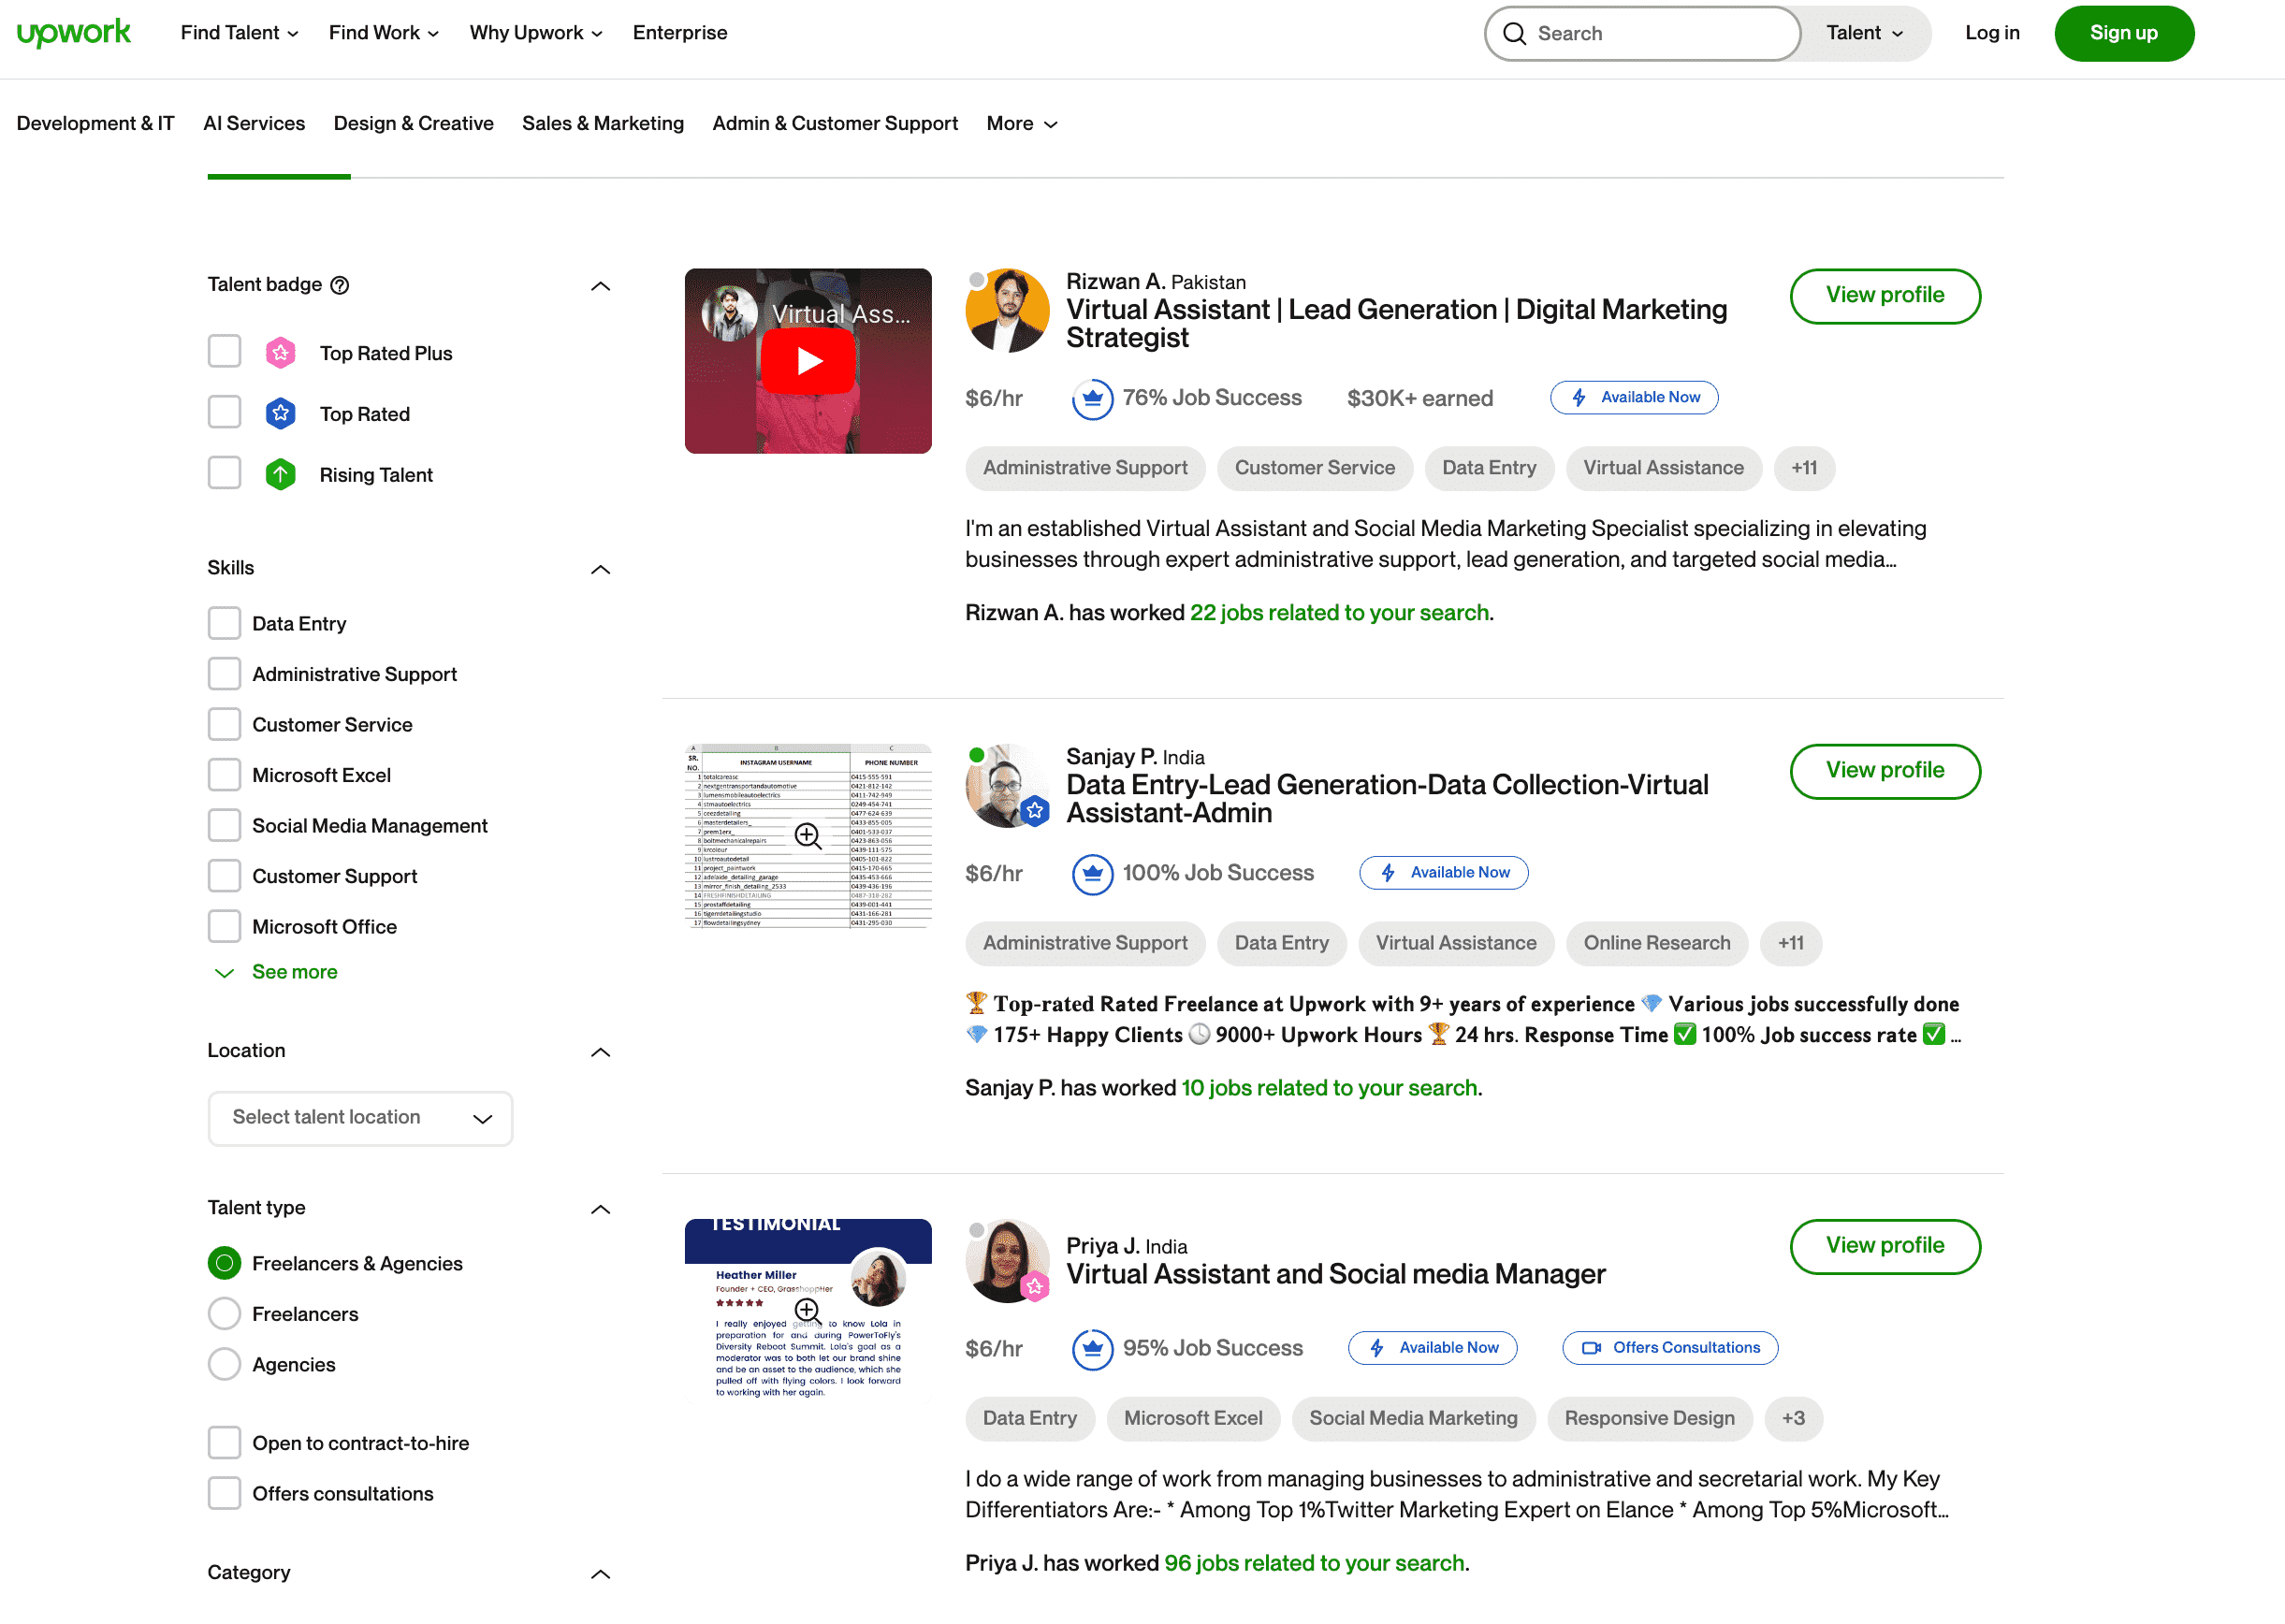Open Development & IT category
Screen dimensions: 2285x1624
(95, 123)
